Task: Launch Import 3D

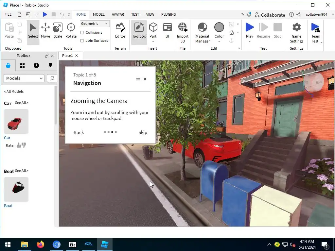Action: (x=183, y=32)
